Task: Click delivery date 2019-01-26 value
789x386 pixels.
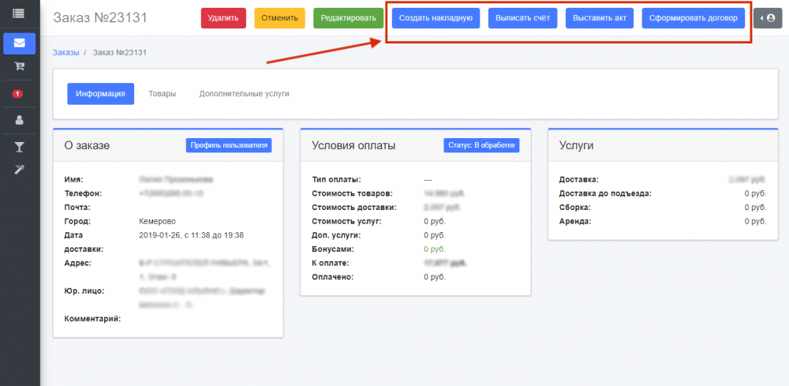Action: point(191,235)
